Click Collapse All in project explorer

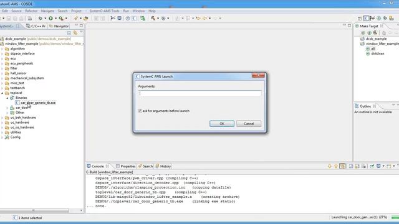tap(69, 33)
